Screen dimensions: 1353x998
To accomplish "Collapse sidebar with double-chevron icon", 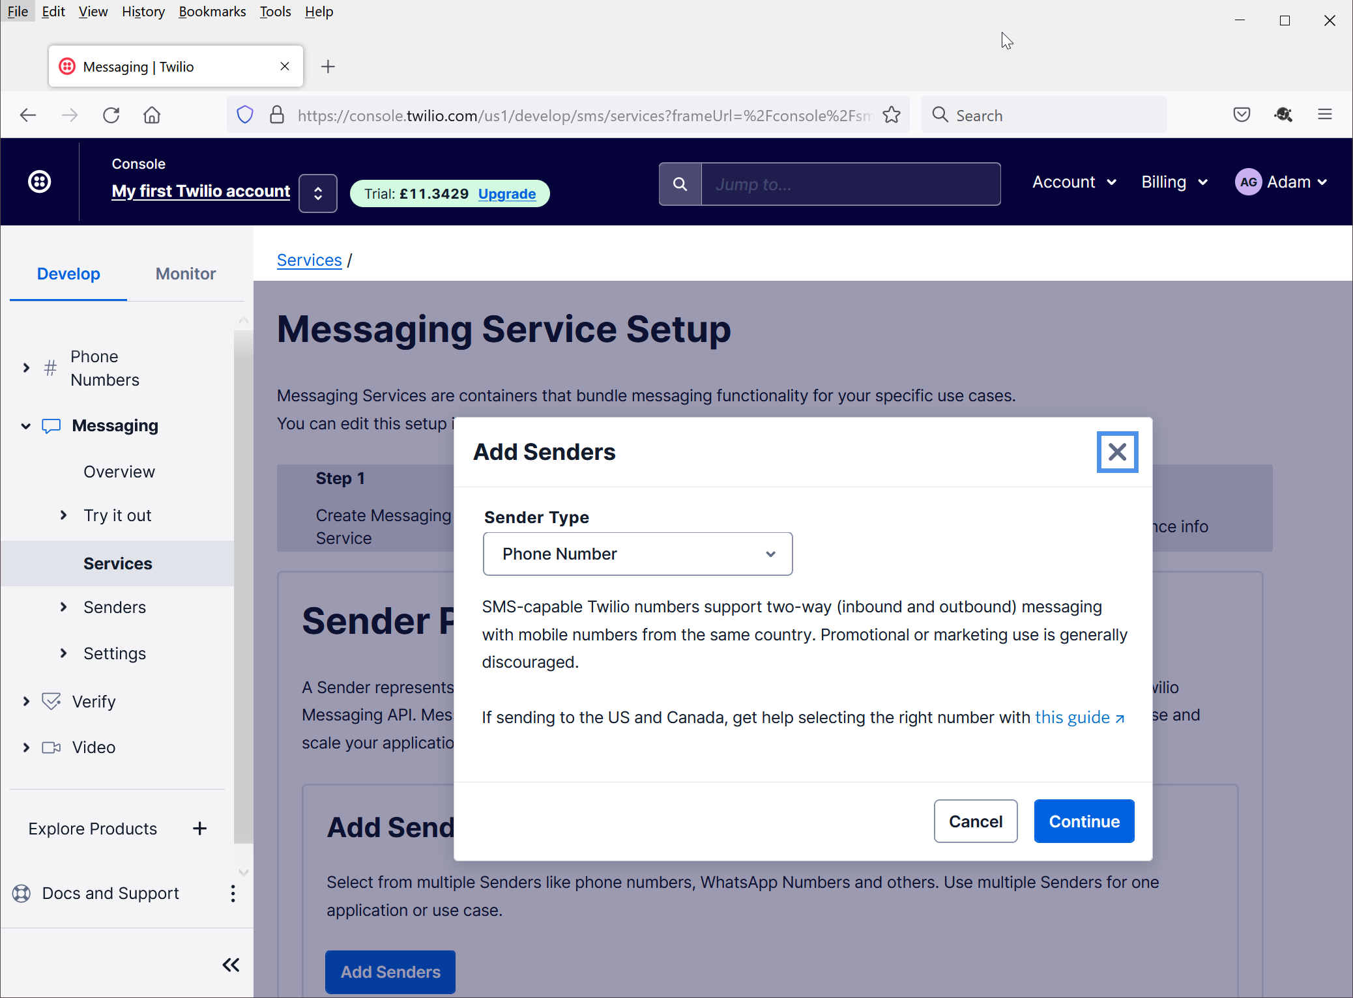I will click(231, 965).
